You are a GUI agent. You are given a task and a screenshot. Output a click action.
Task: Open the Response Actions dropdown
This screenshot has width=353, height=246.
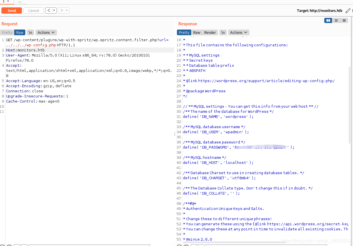click(239, 32)
